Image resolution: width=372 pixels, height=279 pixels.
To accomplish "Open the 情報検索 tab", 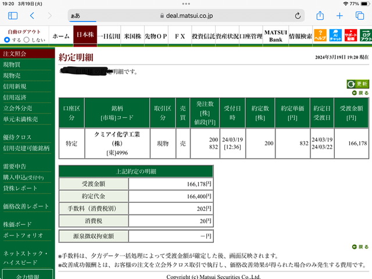I will point(301,36).
